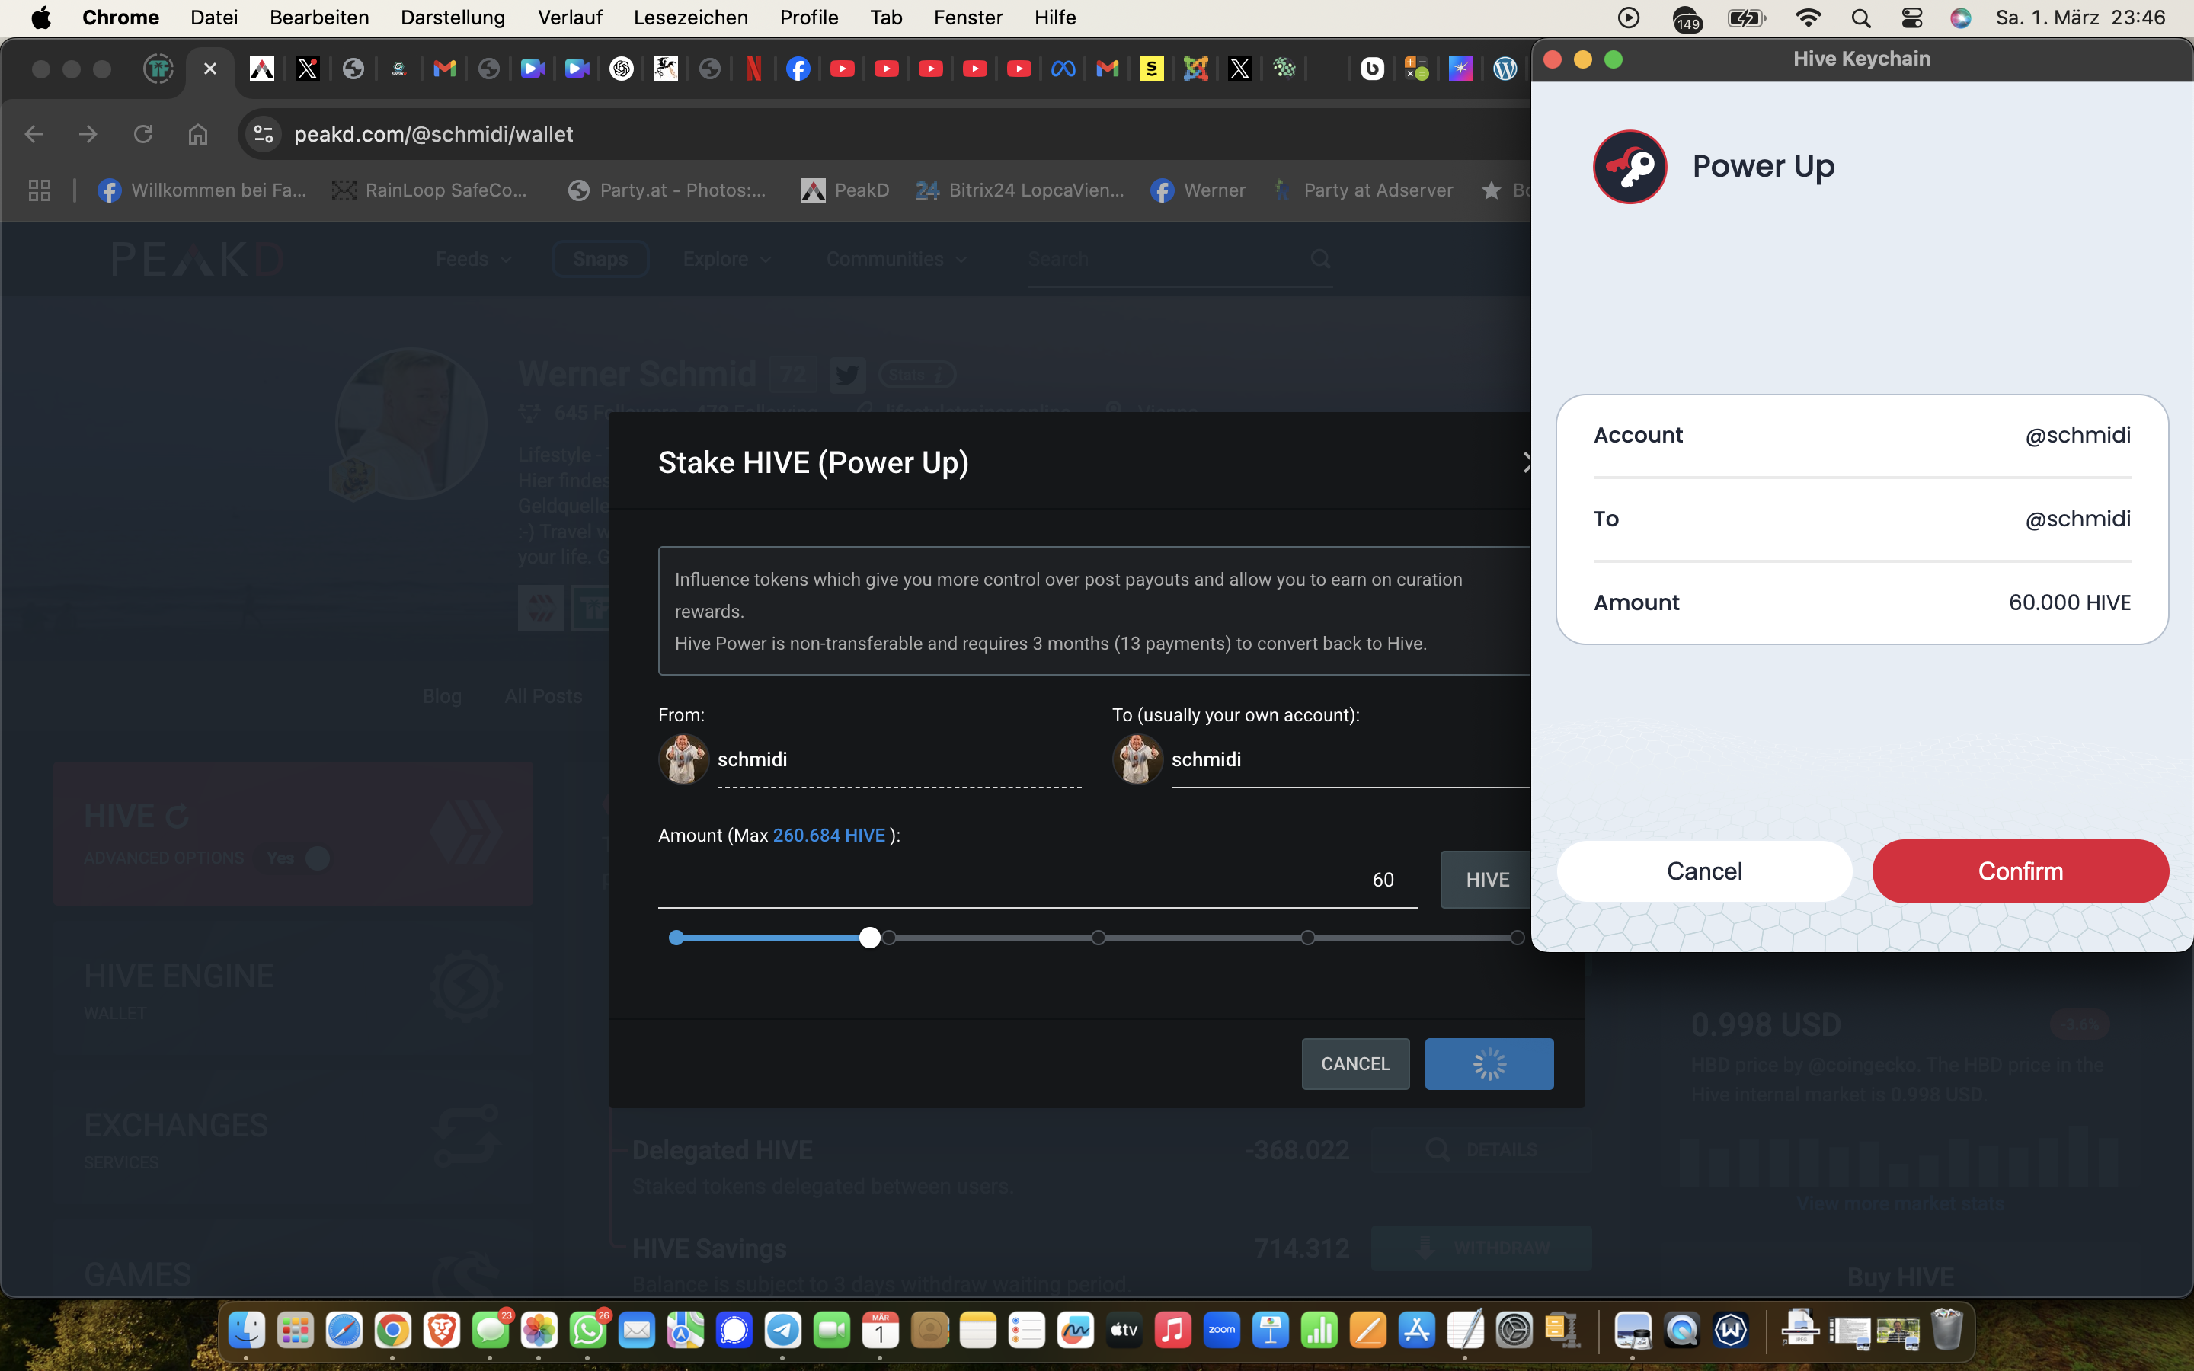
Task: Close the current Chrome tab
Action: tap(210, 69)
